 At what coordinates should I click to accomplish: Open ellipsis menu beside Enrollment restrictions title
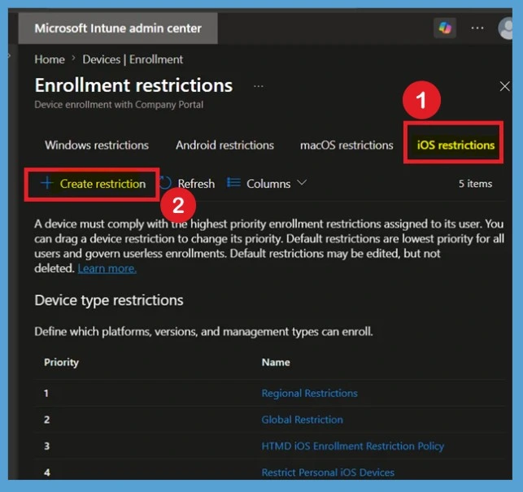(259, 86)
